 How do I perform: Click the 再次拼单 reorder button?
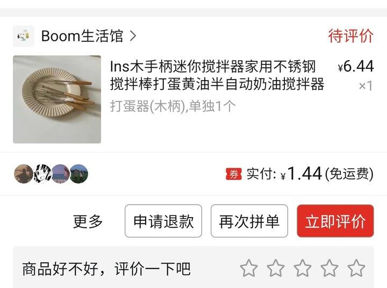249,221
